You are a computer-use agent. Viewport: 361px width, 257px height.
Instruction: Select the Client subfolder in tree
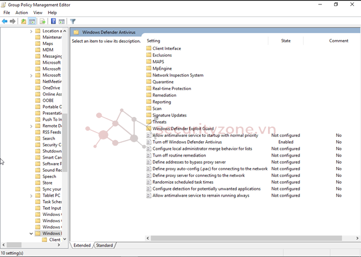54,240
